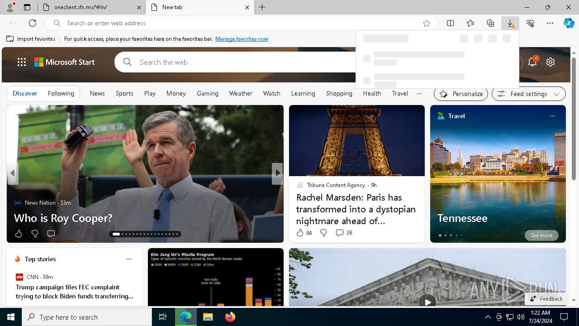Open notifications bell with 6 badge
The height and width of the screenshot is (326, 579).
coord(532,62)
